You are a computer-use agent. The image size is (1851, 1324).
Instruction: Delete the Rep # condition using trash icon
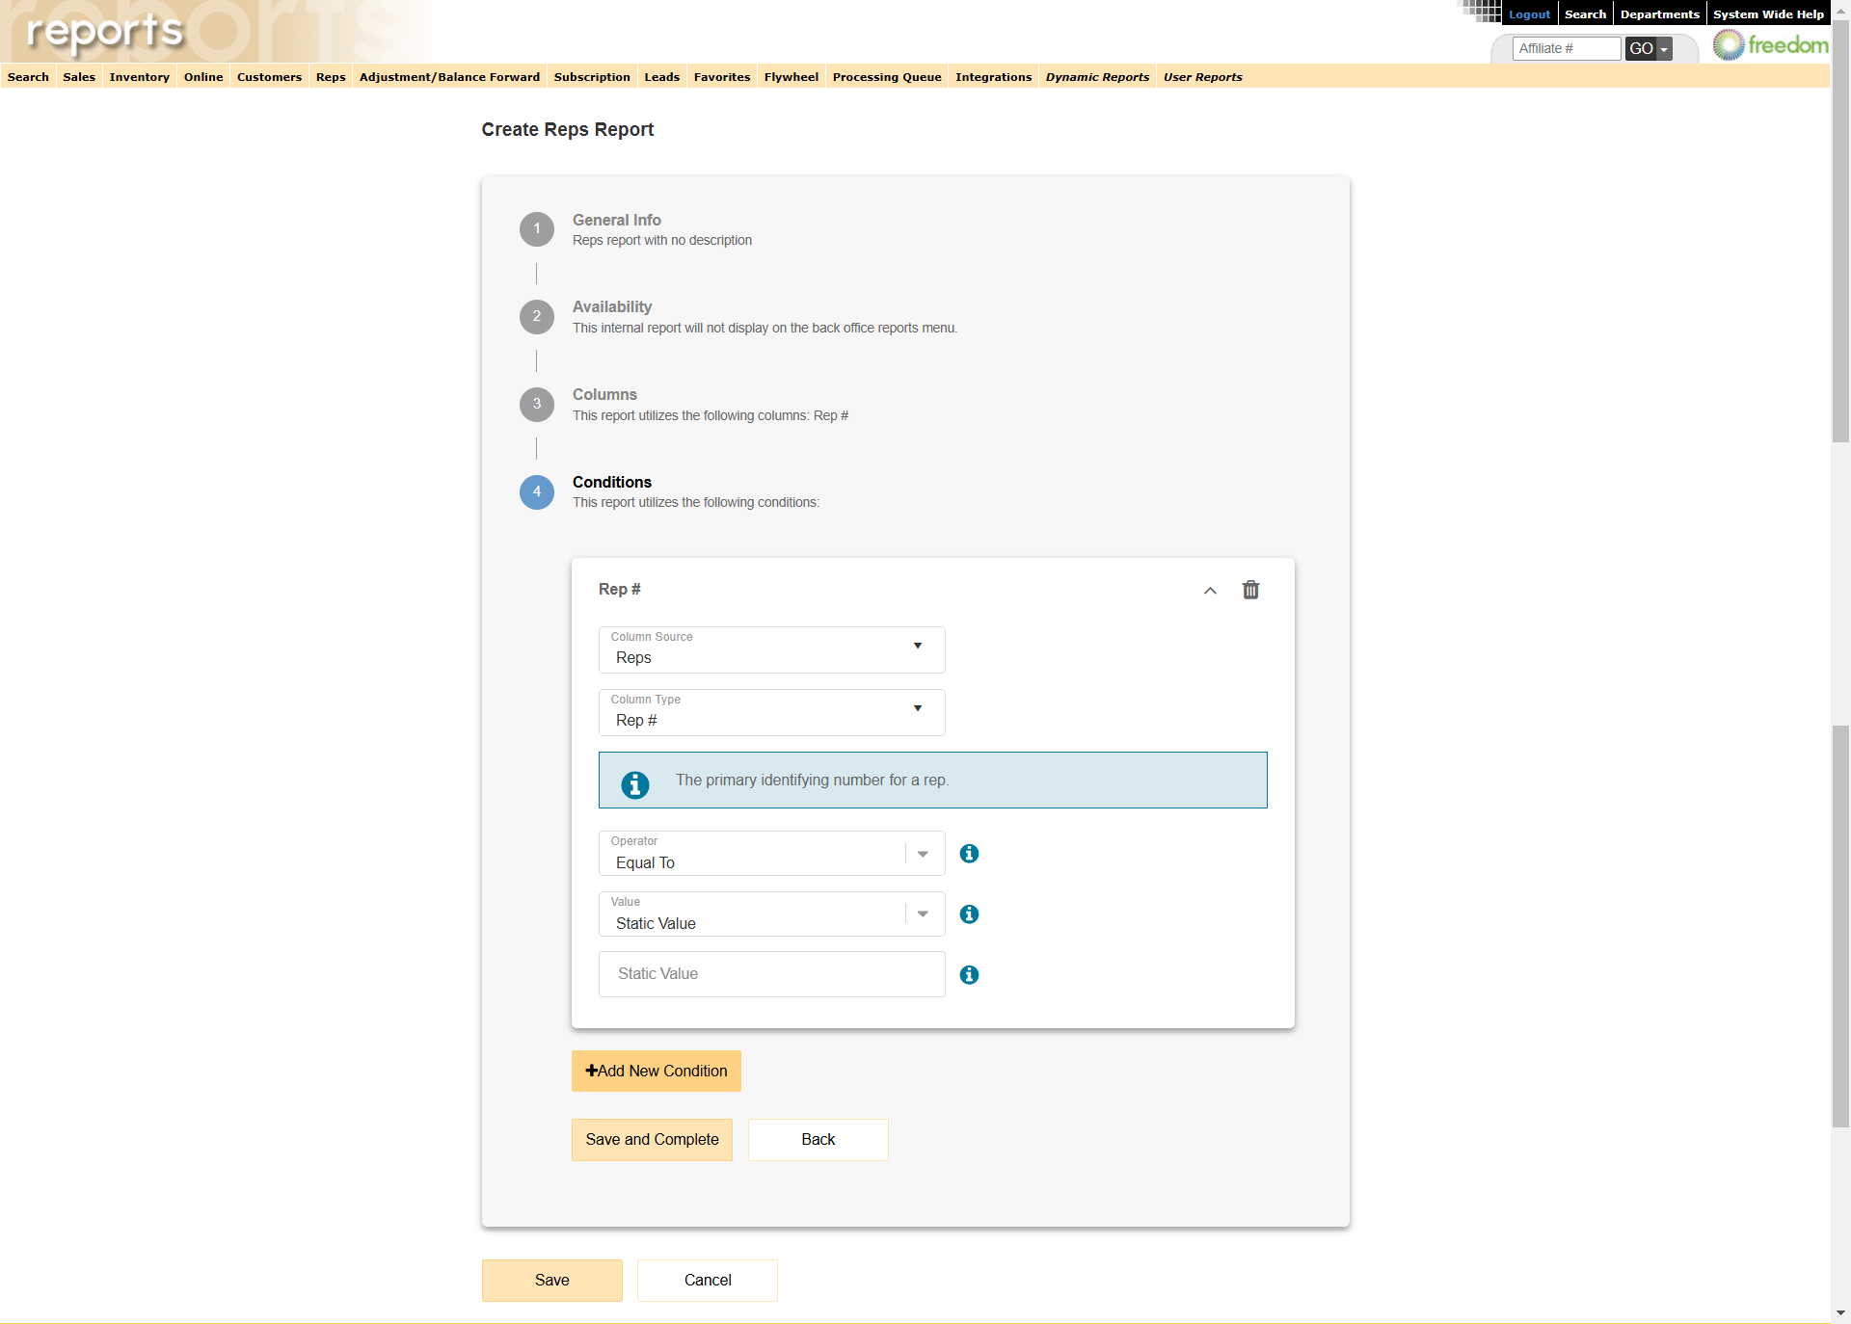[x=1250, y=590]
